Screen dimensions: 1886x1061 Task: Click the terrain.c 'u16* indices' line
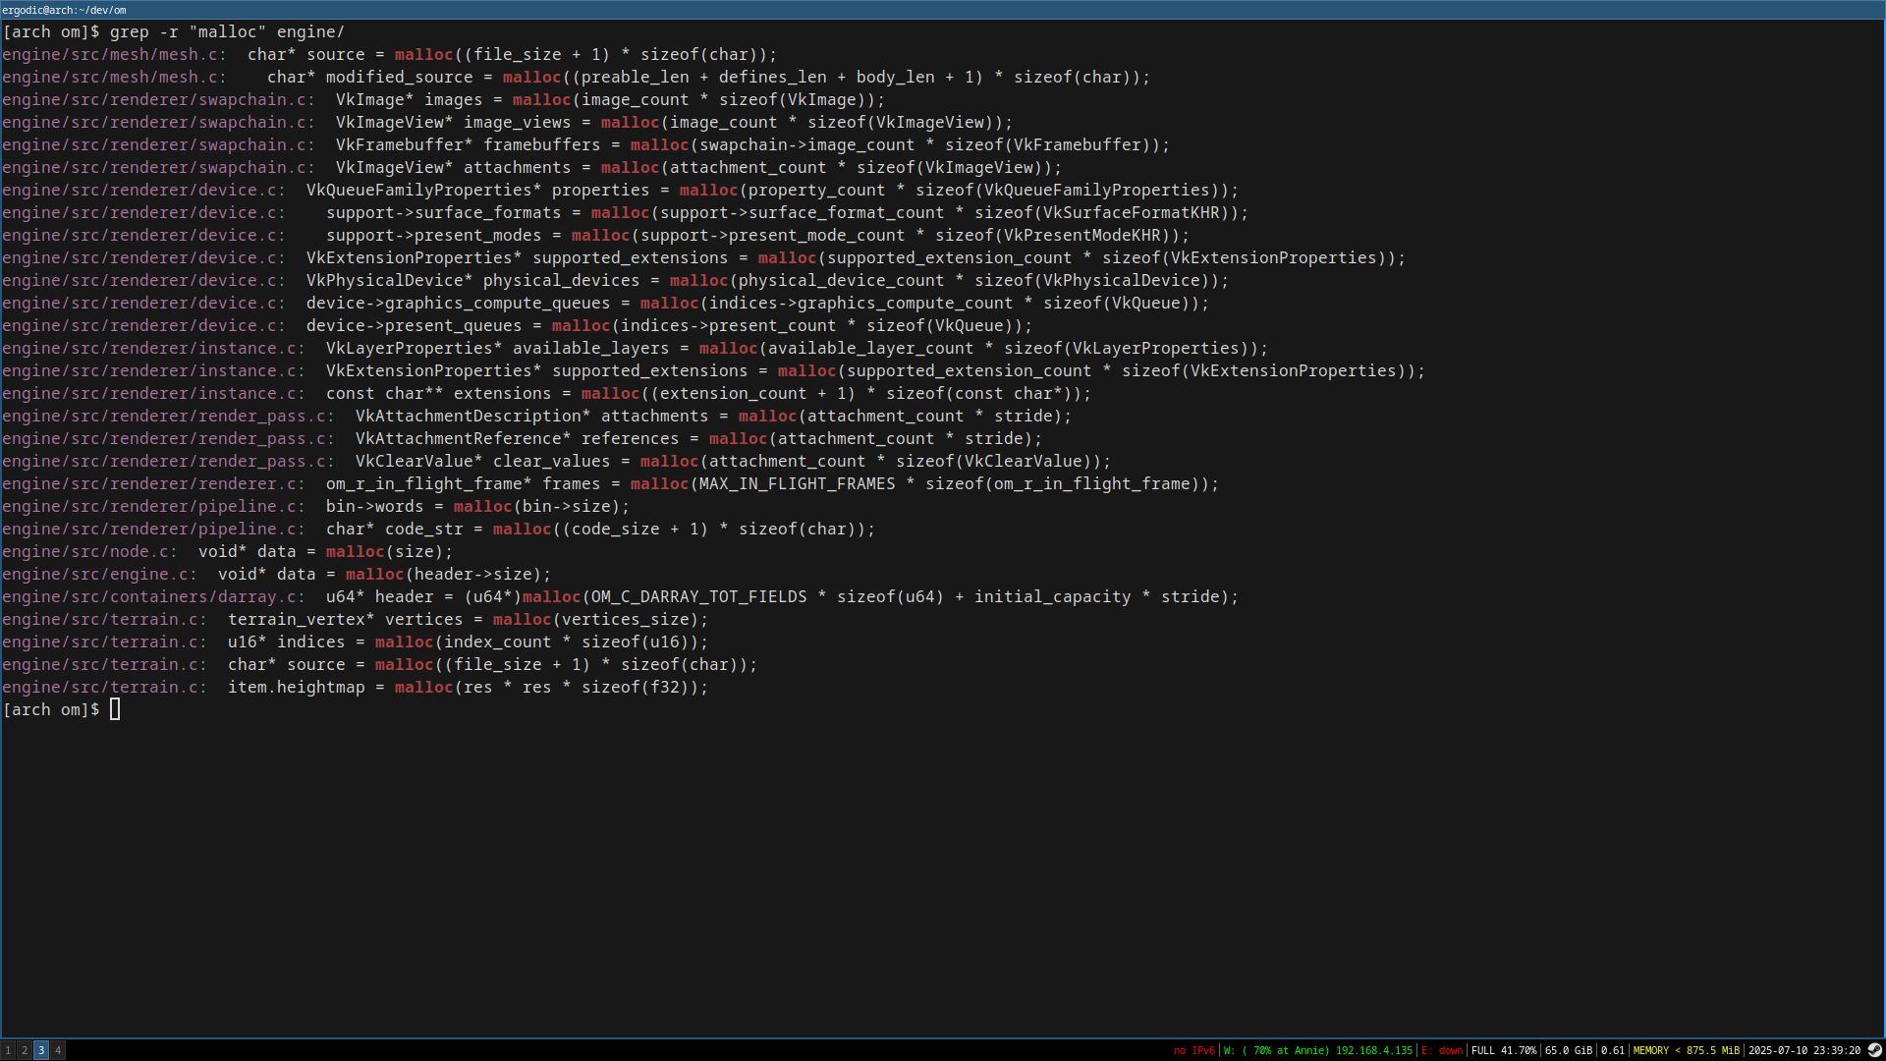tap(355, 642)
